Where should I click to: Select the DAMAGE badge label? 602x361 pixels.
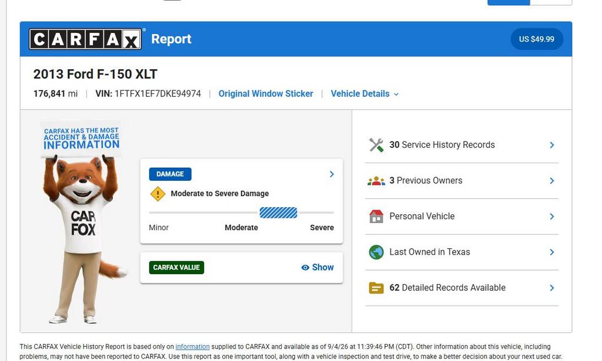170,174
